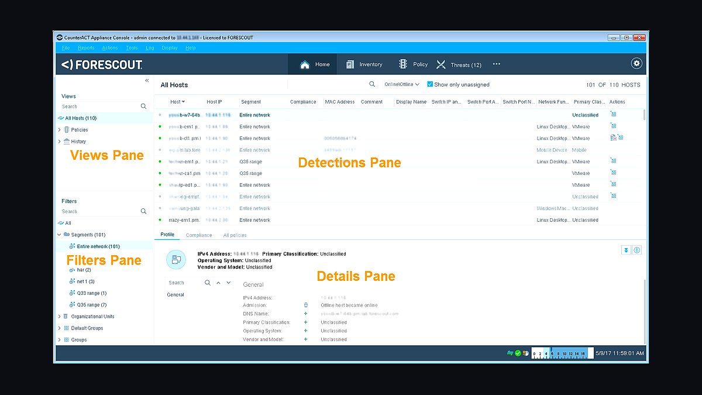The height and width of the screenshot is (395, 702).
Task: Select the har (2) segment
Action: [80, 270]
